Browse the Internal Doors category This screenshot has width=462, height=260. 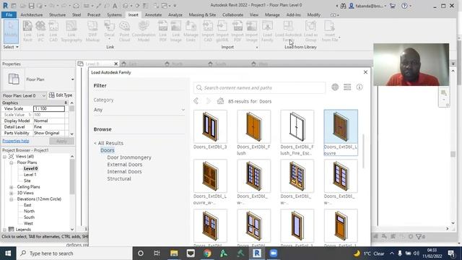point(124,172)
